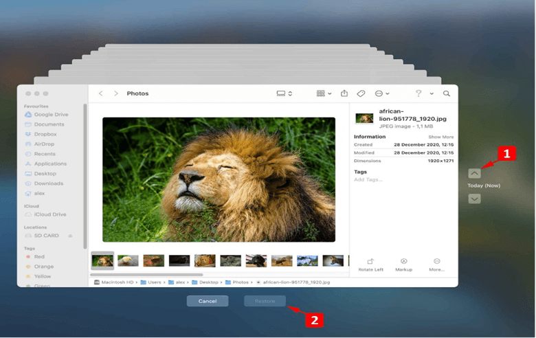Click the Add Tags field
This screenshot has height=338, width=536.
click(x=368, y=180)
